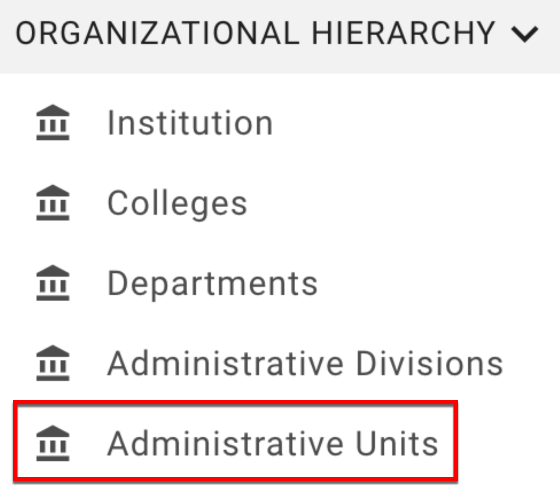Open the Institution menu item

(190, 123)
